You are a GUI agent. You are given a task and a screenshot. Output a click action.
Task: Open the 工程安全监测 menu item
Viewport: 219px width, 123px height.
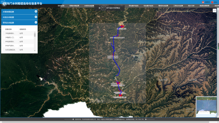click(x=178, y=6)
